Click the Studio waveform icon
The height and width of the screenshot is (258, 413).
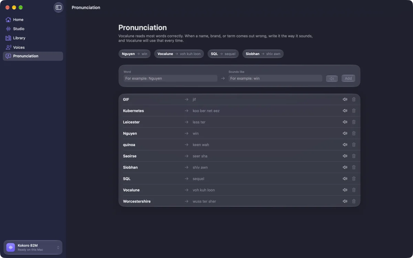tap(8, 29)
